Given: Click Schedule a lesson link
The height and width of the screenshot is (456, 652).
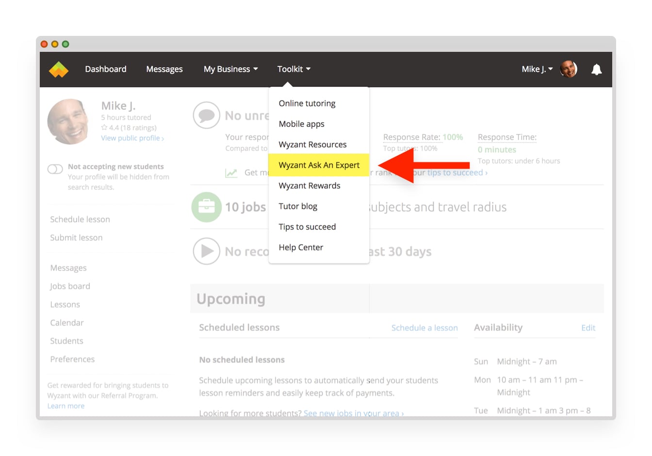Looking at the screenshot, I should (x=424, y=328).
